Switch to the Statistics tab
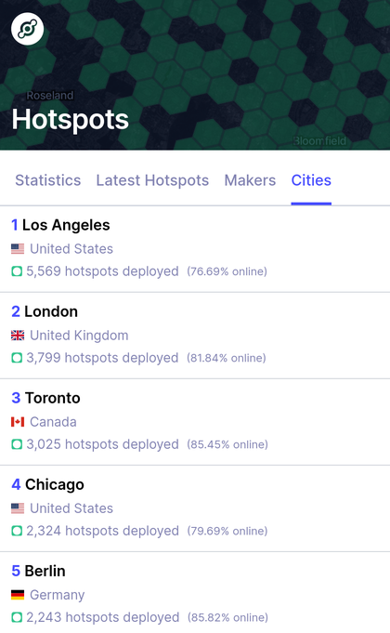 (48, 180)
